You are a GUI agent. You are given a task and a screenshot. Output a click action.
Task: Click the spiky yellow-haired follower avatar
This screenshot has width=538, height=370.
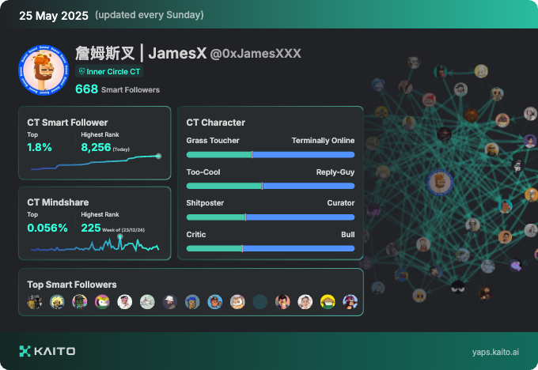click(x=57, y=302)
